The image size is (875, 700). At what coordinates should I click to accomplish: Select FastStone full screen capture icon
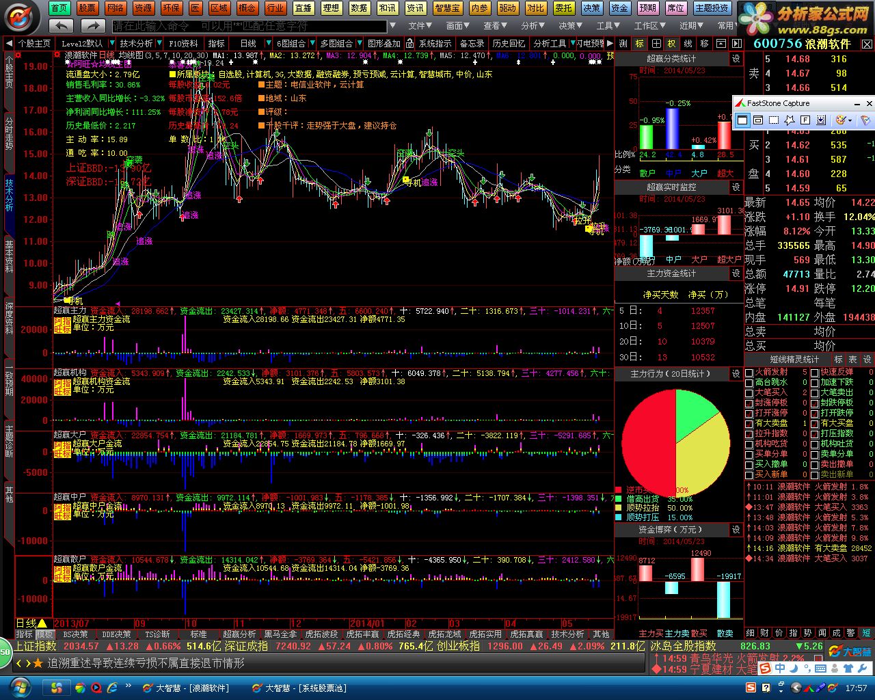[x=805, y=120]
